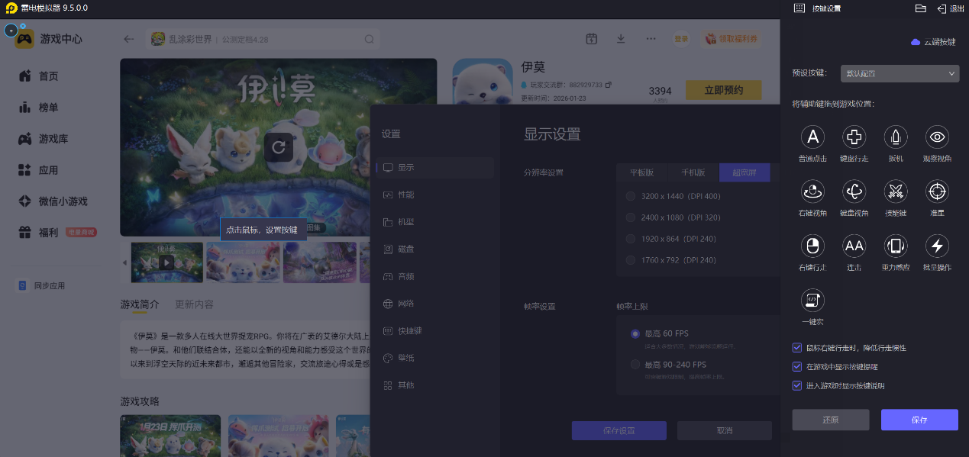Open 云端按键 cloud keys
This screenshot has width=969, height=457.
933,42
